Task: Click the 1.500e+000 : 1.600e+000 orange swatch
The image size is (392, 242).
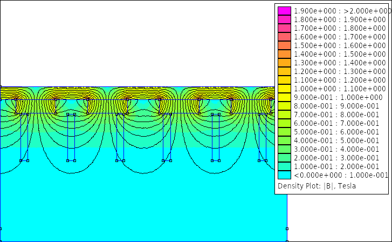Action: (x=284, y=45)
